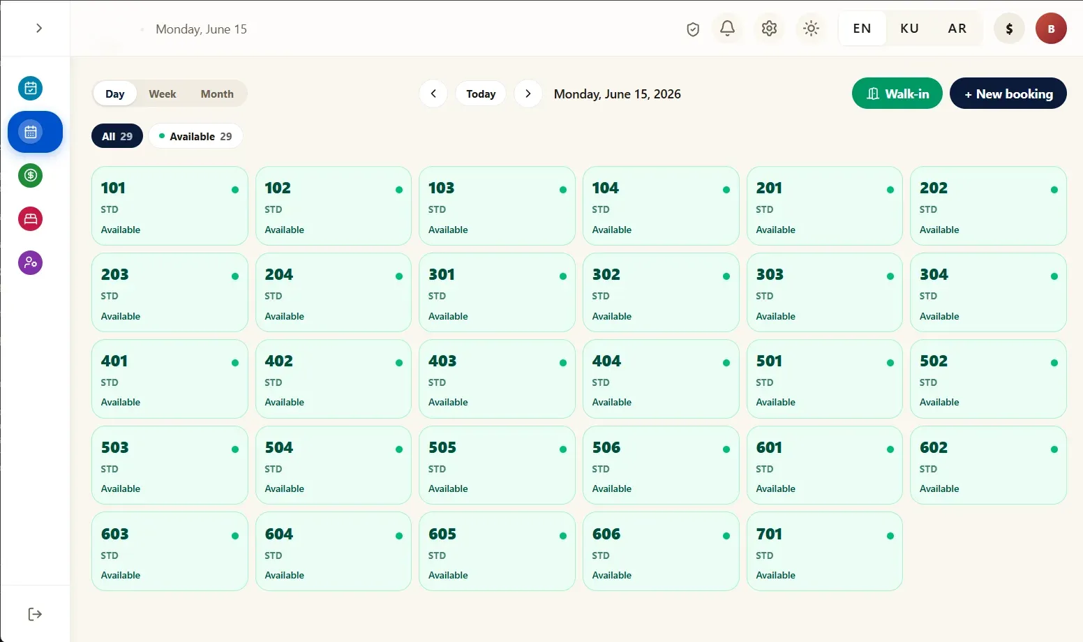Open the calendar-check sidebar icon
The image size is (1083, 642).
pos(31,88)
